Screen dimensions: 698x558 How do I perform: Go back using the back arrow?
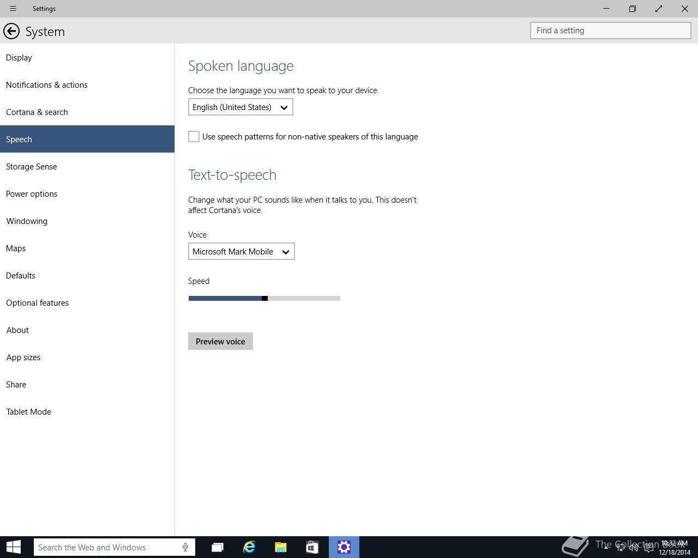coord(11,31)
